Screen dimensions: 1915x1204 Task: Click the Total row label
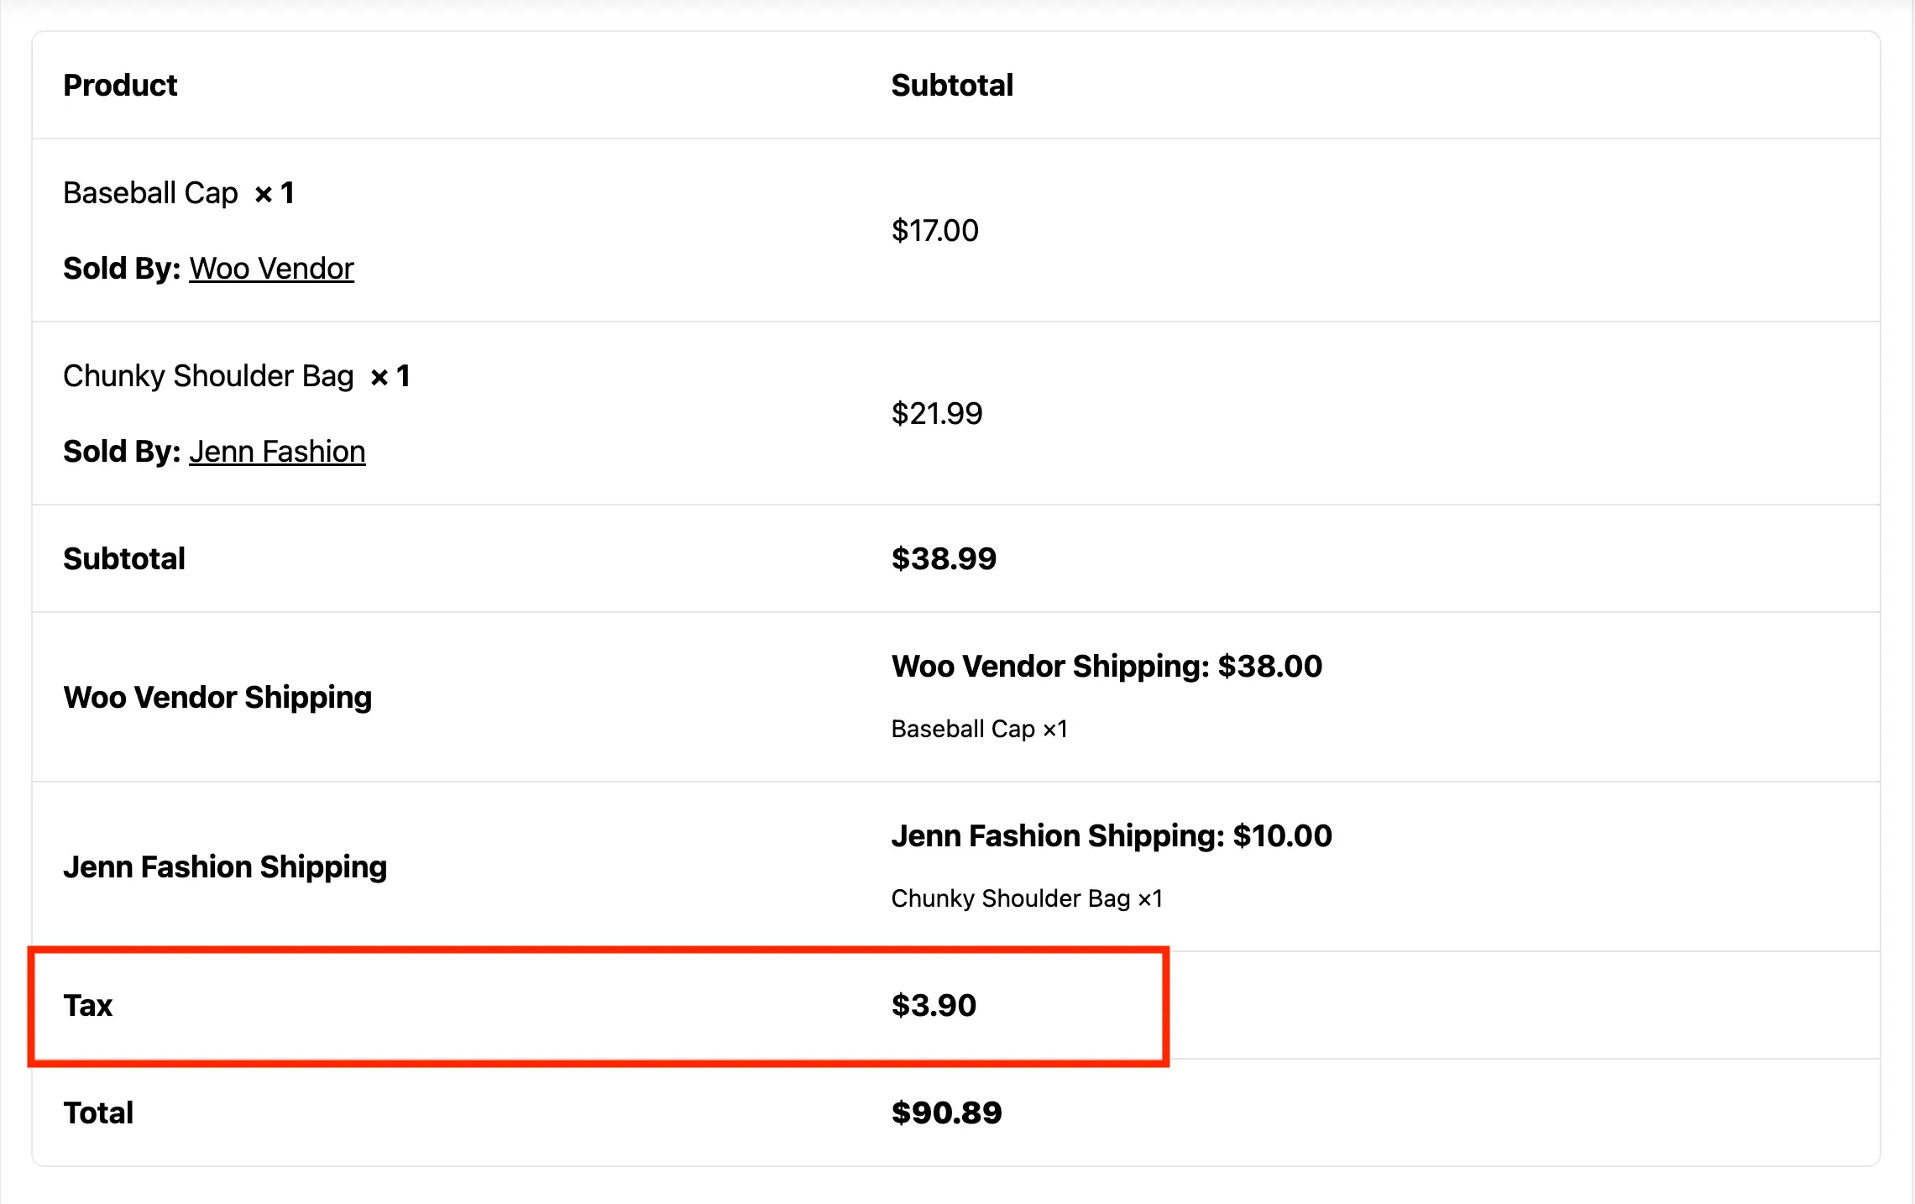coord(98,1112)
